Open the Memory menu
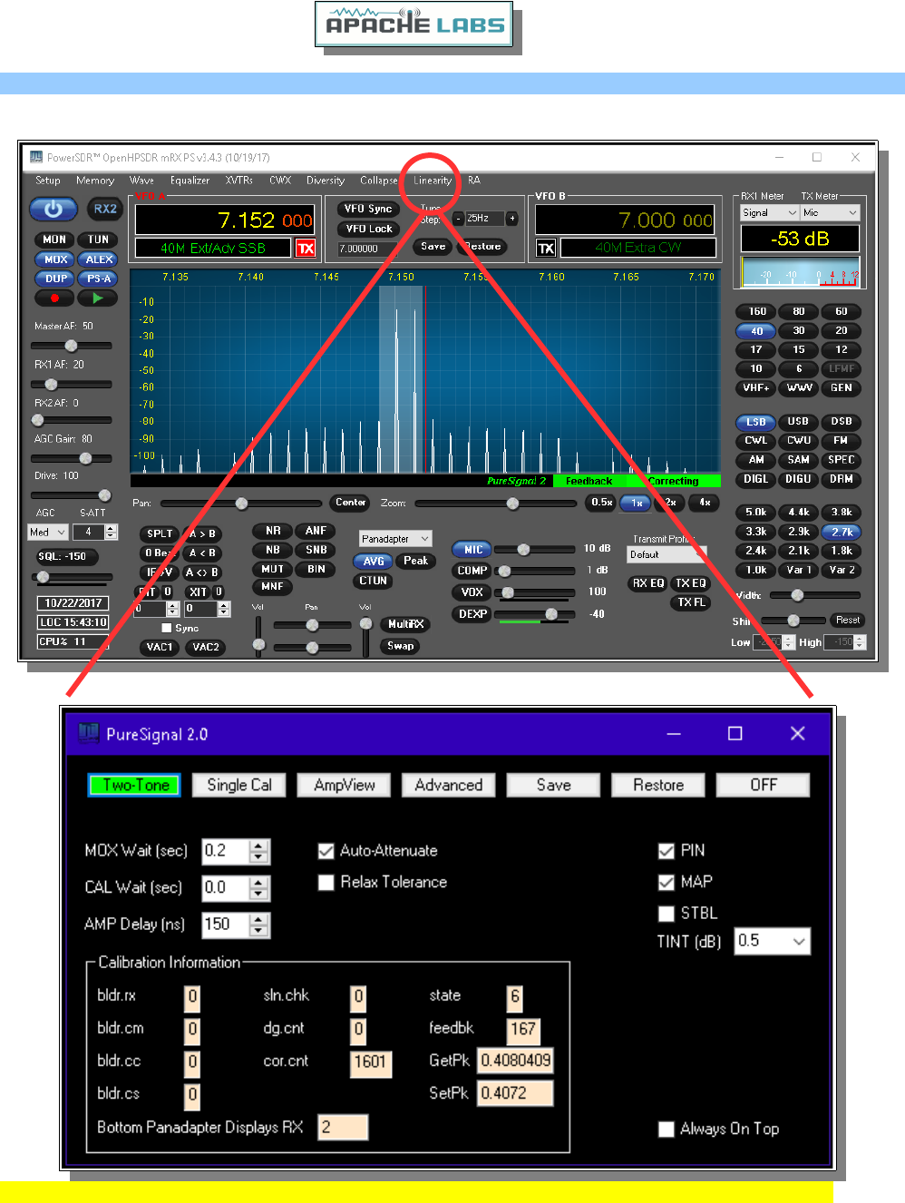Viewport: 905px width, 1203px height. (x=95, y=181)
